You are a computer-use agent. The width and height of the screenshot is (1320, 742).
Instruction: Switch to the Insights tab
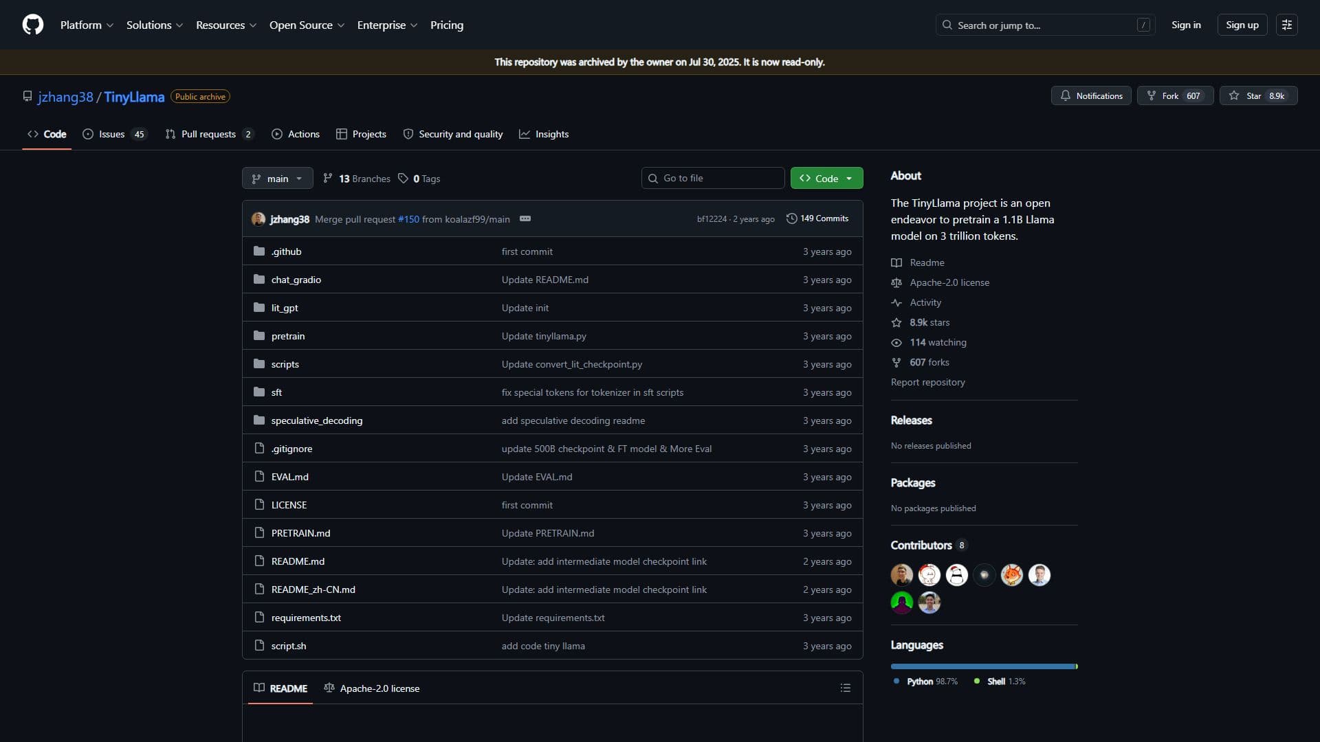click(x=544, y=134)
